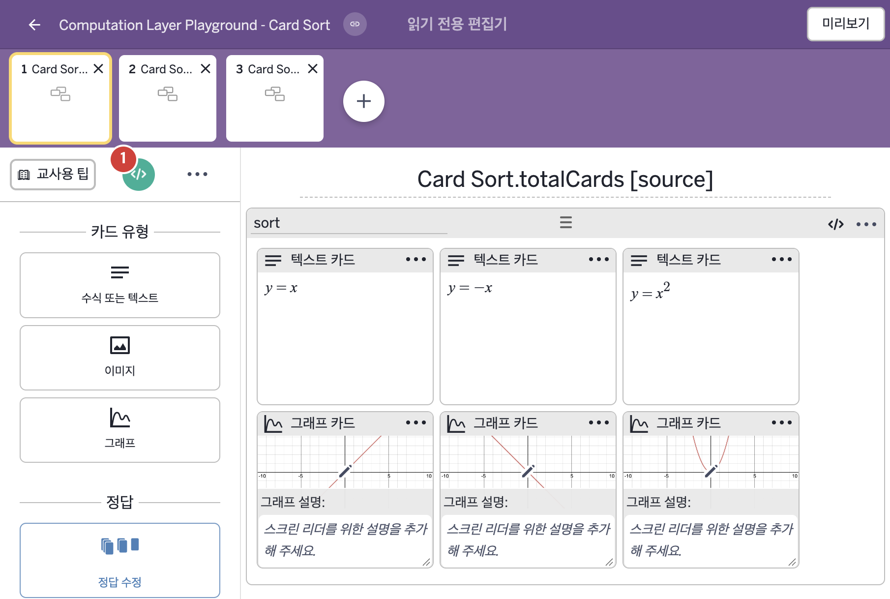
Task: Open options menu for y = x² text card
Action: click(782, 259)
